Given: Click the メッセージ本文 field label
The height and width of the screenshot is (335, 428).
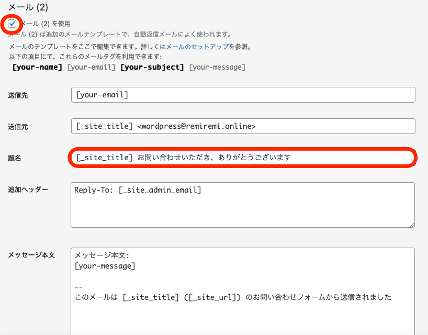Looking at the screenshot, I should pyautogui.click(x=31, y=255).
